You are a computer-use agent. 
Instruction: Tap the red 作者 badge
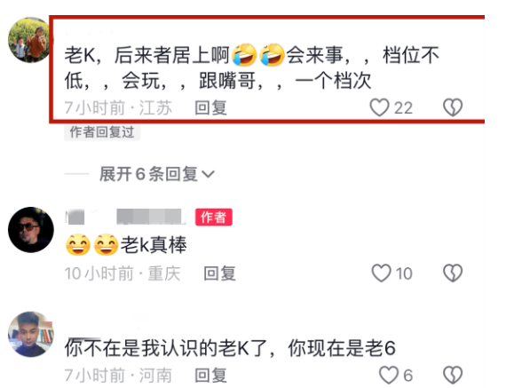coord(214,218)
